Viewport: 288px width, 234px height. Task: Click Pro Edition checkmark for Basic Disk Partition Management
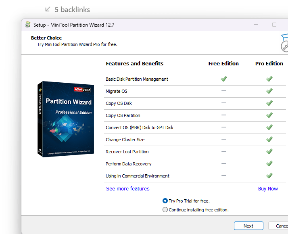[269, 79]
